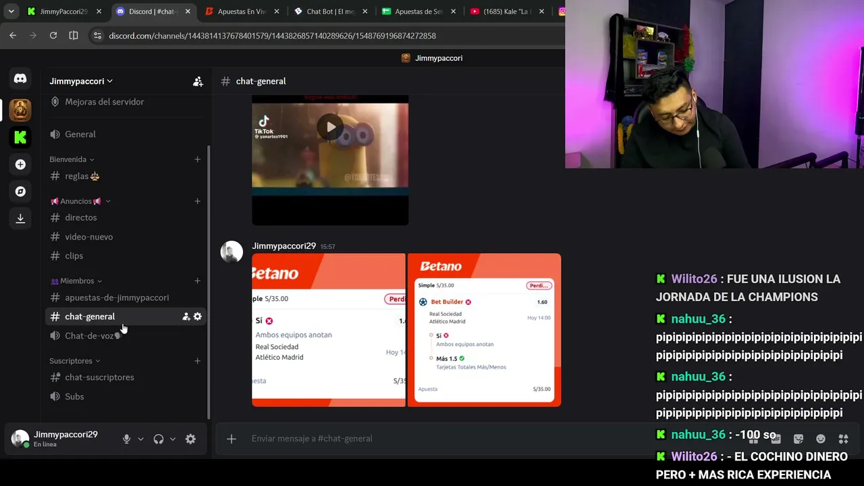Open the invite icon on chat-general row
Image resolution: width=864 pixels, height=486 pixels.
(x=186, y=317)
